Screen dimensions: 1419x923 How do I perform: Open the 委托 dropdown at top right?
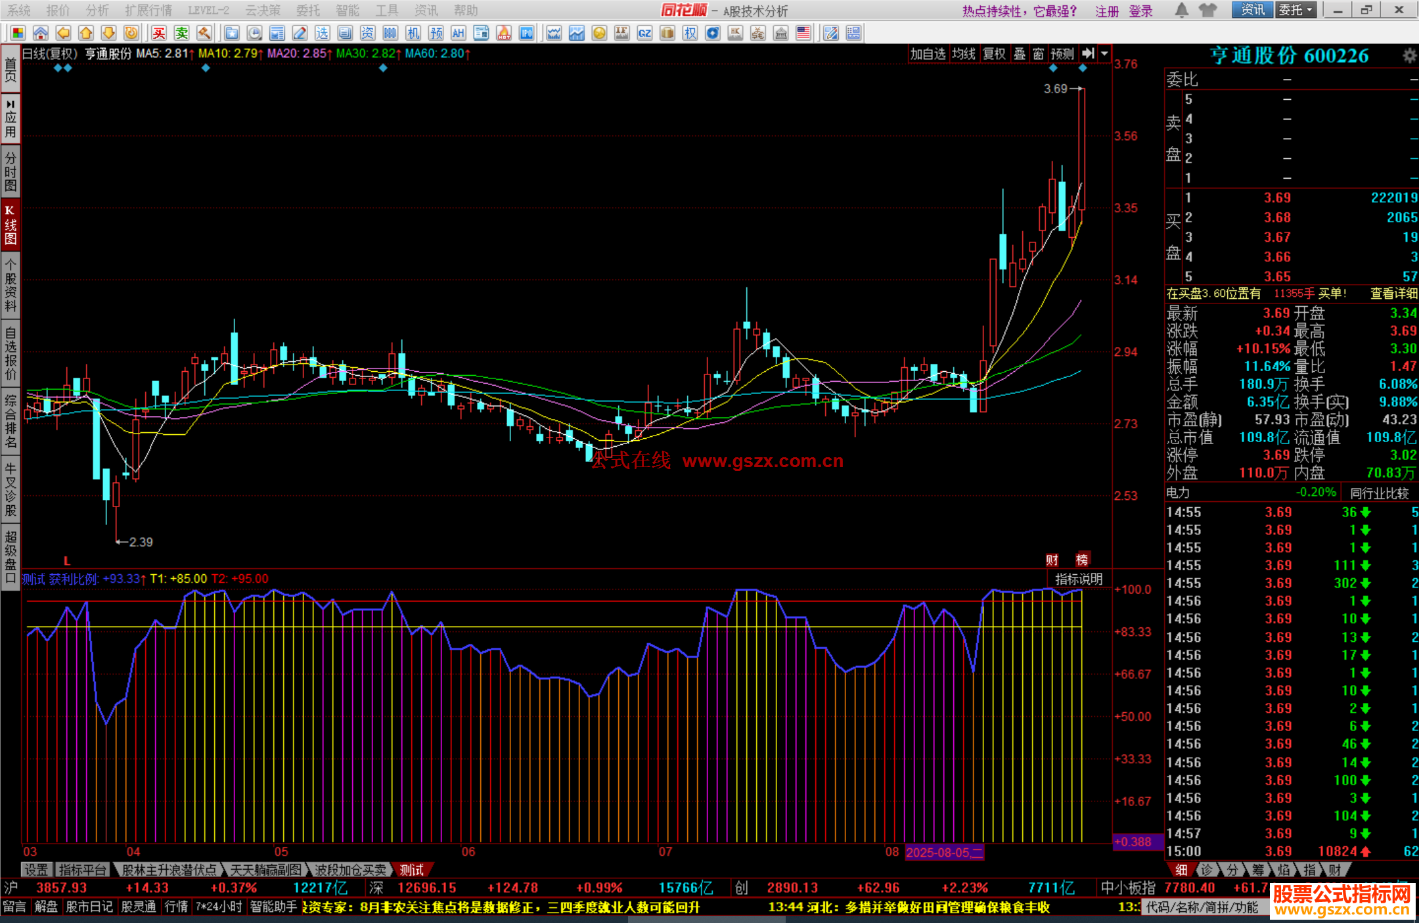coord(1295,10)
